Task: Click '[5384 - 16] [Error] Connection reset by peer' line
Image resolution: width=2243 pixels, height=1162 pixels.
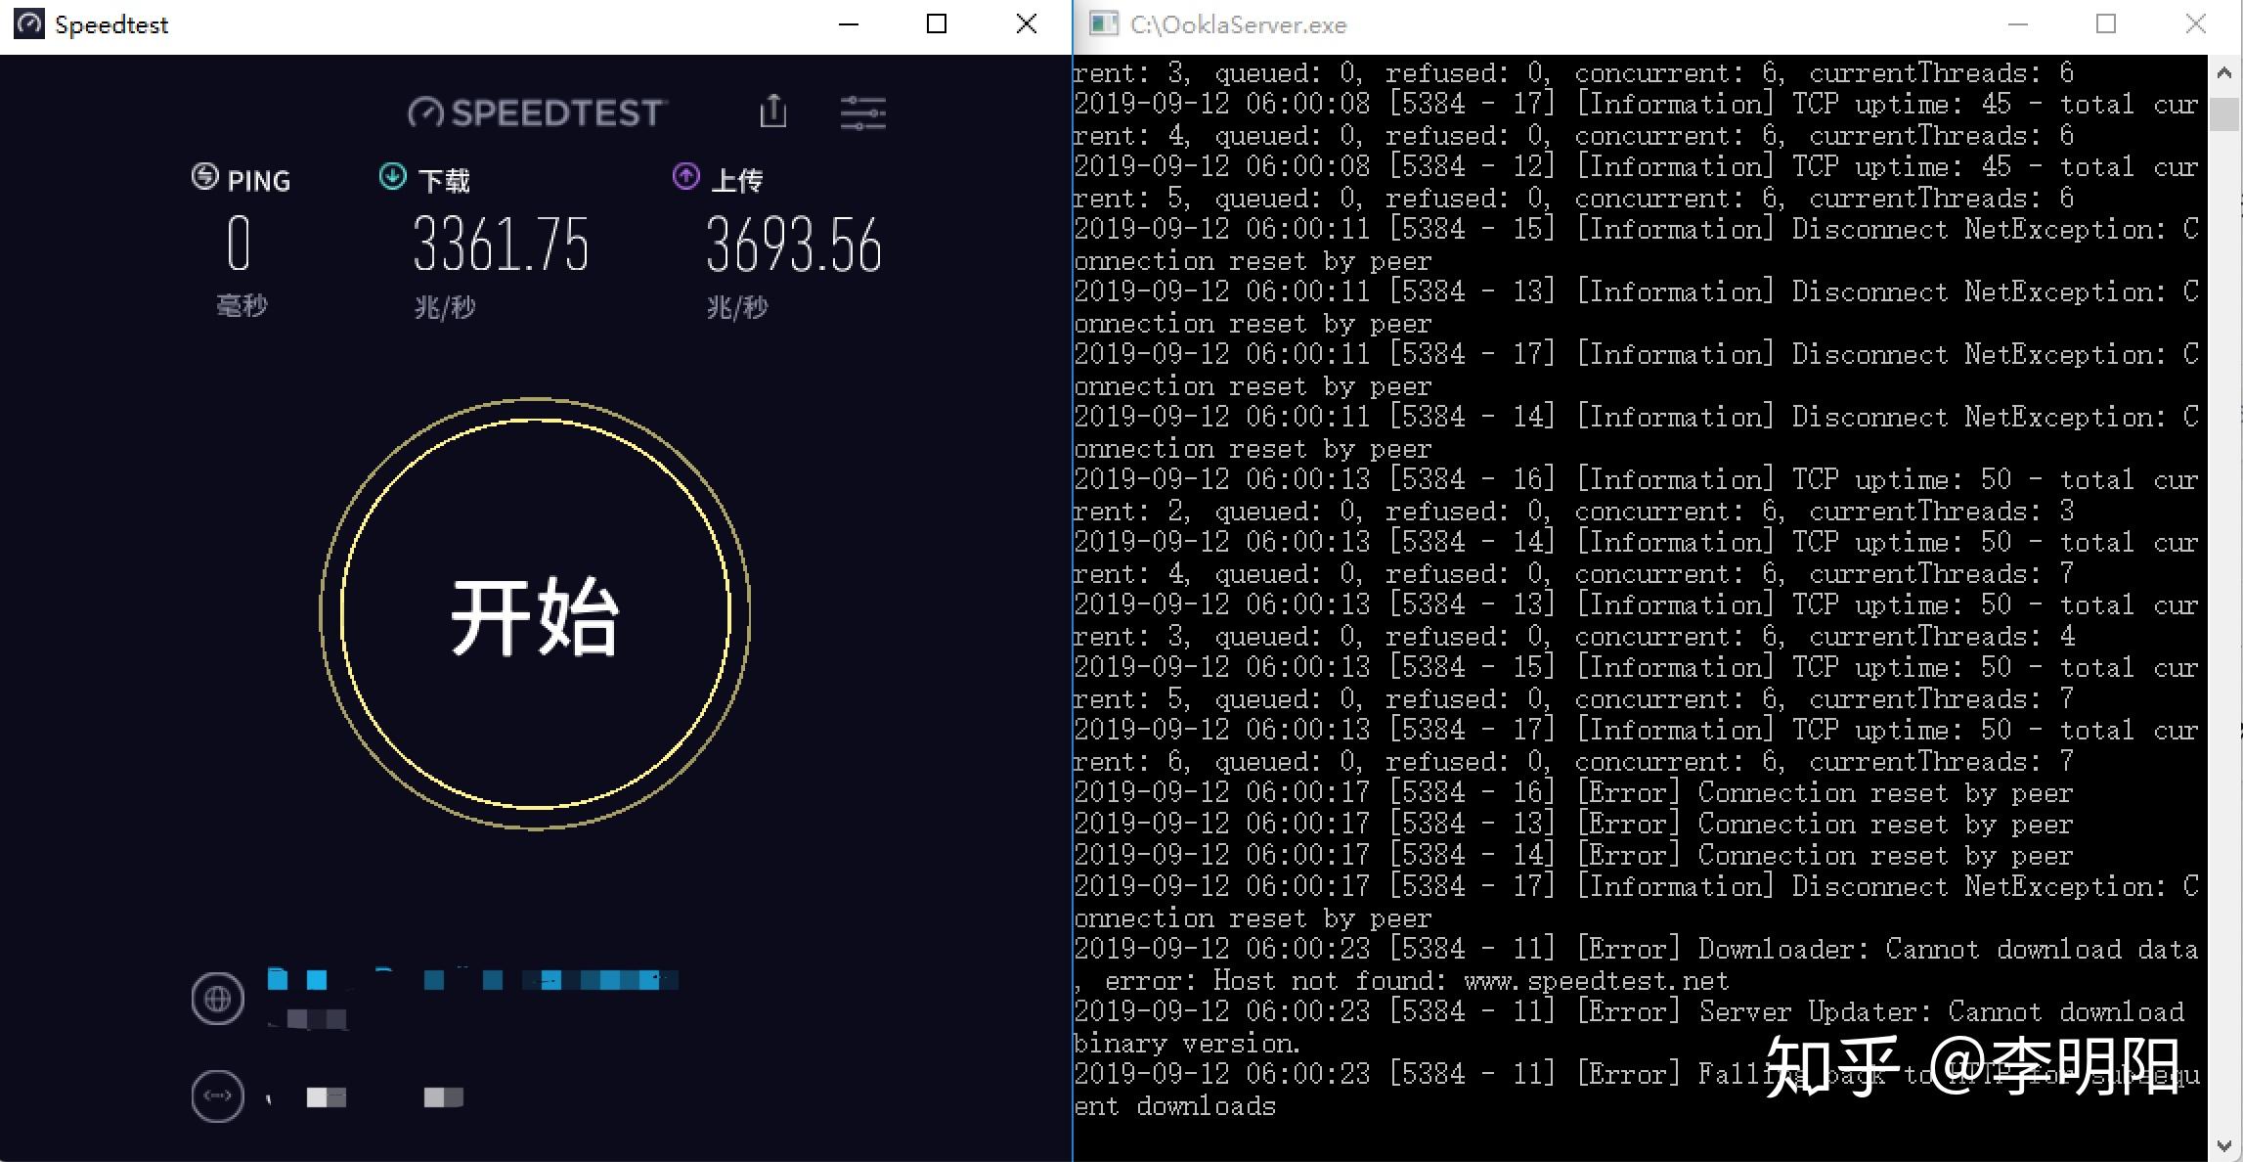Action: [x=1573, y=792]
